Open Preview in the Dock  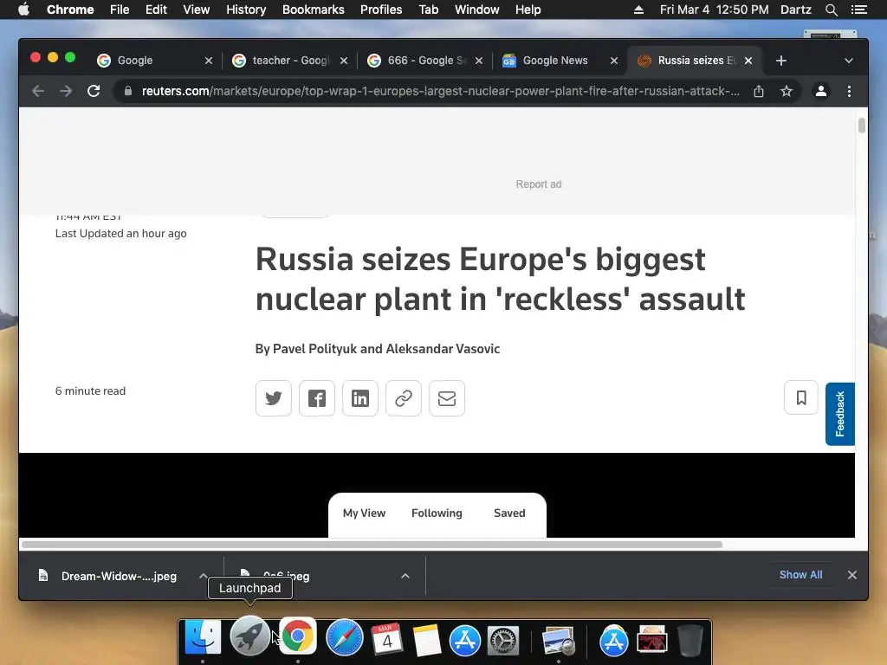click(x=559, y=641)
